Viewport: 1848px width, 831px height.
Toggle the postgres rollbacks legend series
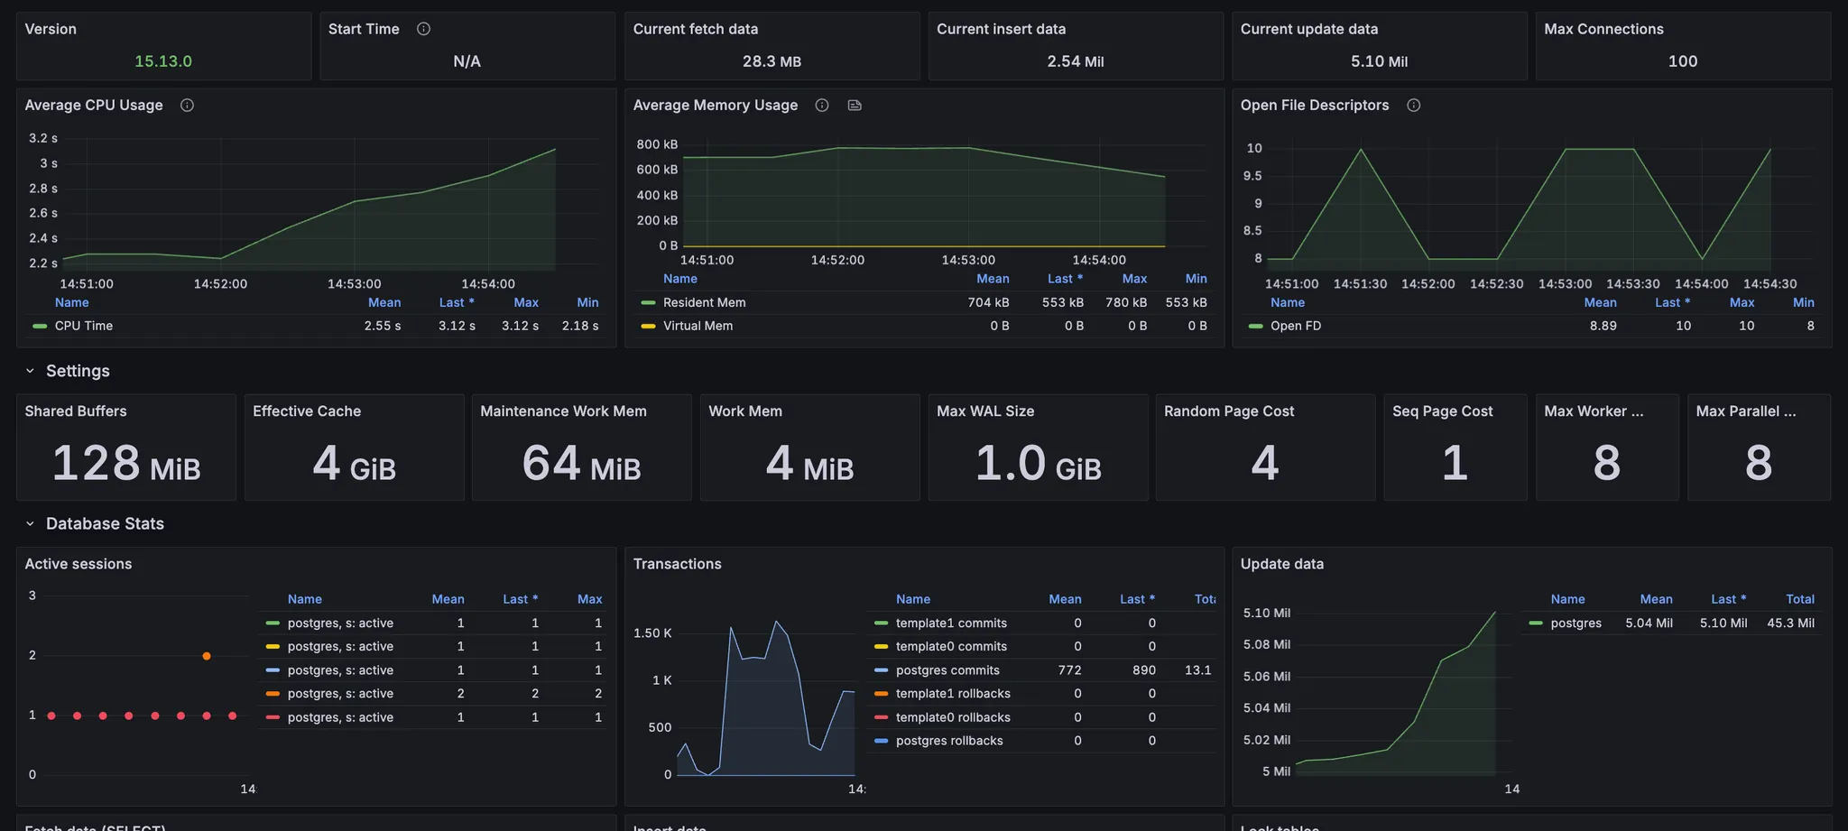pyautogui.click(x=949, y=741)
